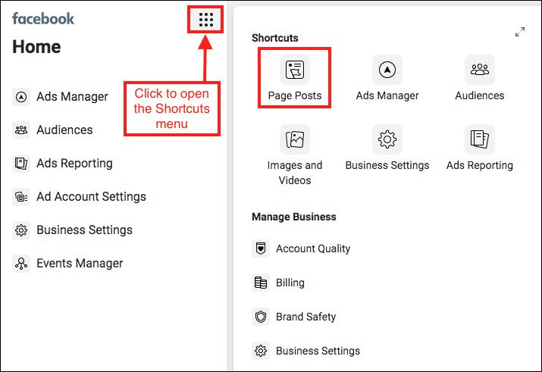The width and height of the screenshot is (542, 372).
Task: Click the Page Posts label
Action: 295,95
